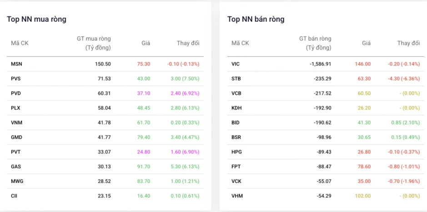
Task: Click the GAS net buy value 30.13
Action: click(104, 167)
